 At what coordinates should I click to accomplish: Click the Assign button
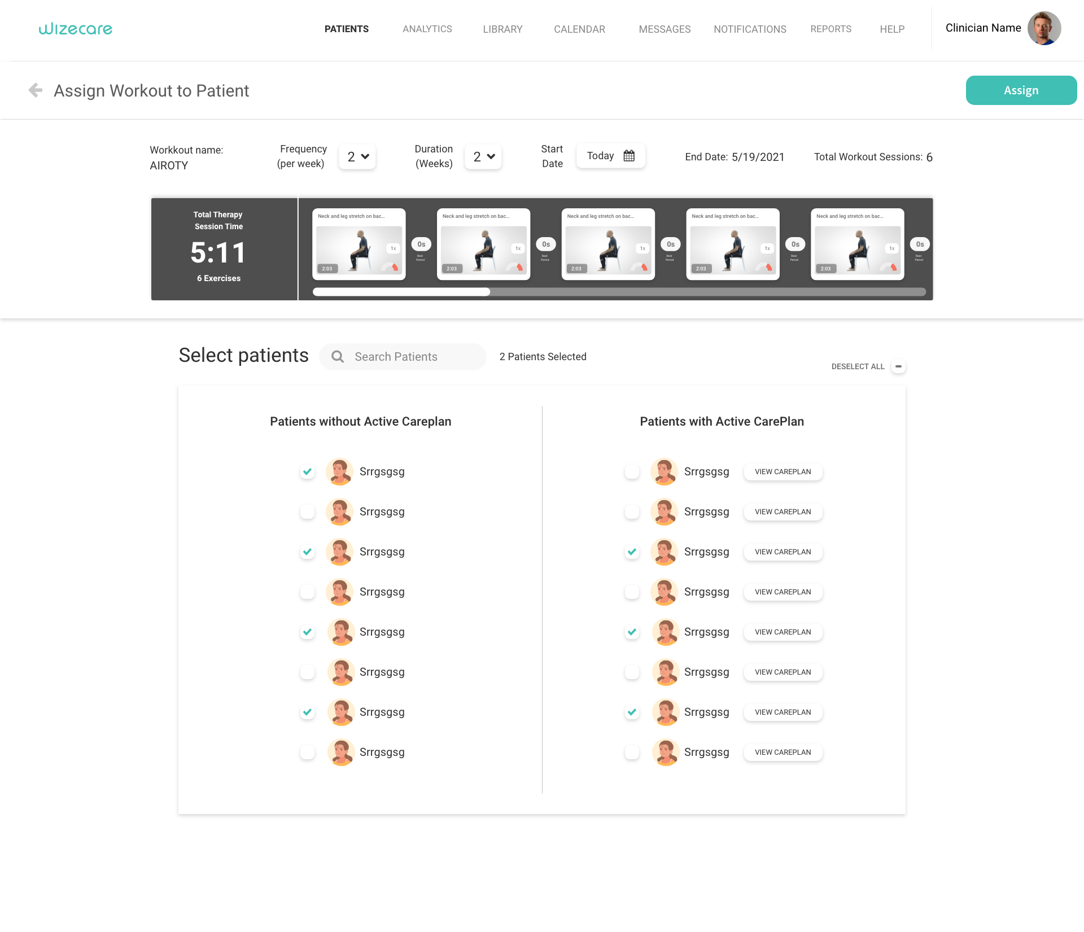point(1021,90)
